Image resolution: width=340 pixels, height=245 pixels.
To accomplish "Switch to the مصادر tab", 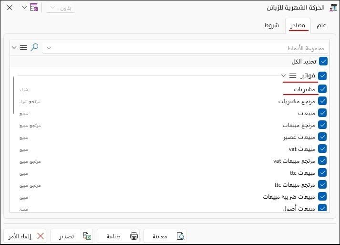I will (x=298, y=26).
